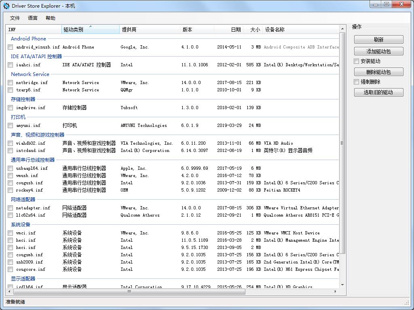Image resolution: width=414 pixels, height=310 pixels.
Task: Check the vmci.inf driver checkbox
Action: [x=10, y=233]
